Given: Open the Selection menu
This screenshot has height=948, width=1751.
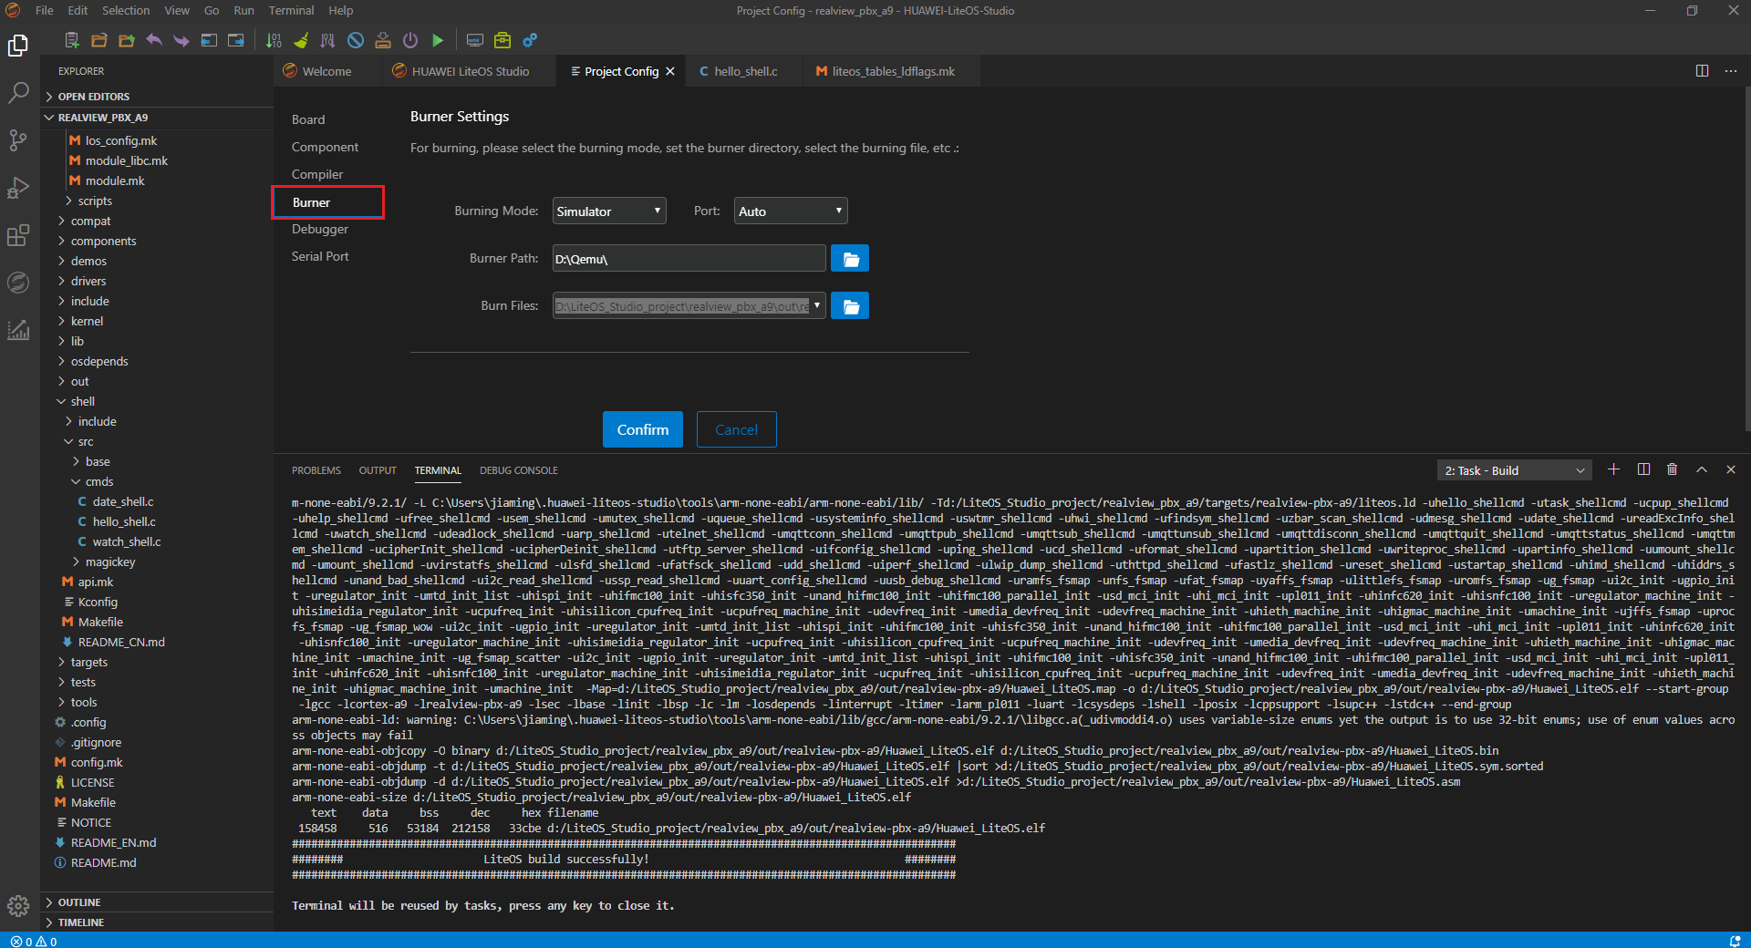Looking at the screenshot, I should click(126, 11).
